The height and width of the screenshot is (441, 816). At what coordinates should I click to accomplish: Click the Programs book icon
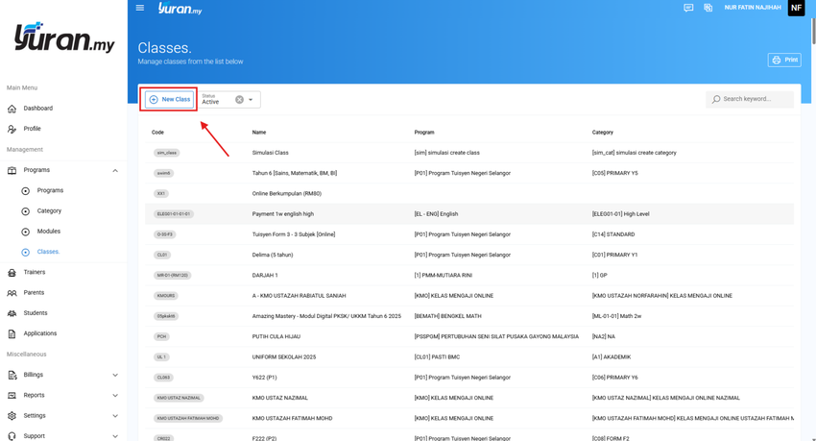(12, 170)
